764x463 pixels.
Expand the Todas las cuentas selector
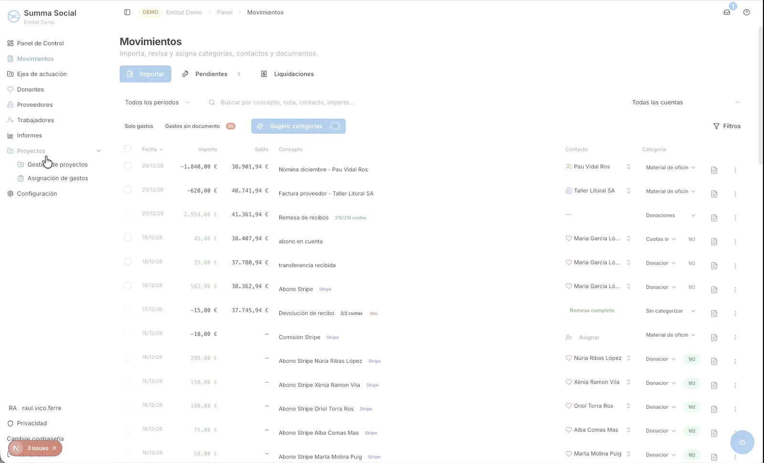685,103
